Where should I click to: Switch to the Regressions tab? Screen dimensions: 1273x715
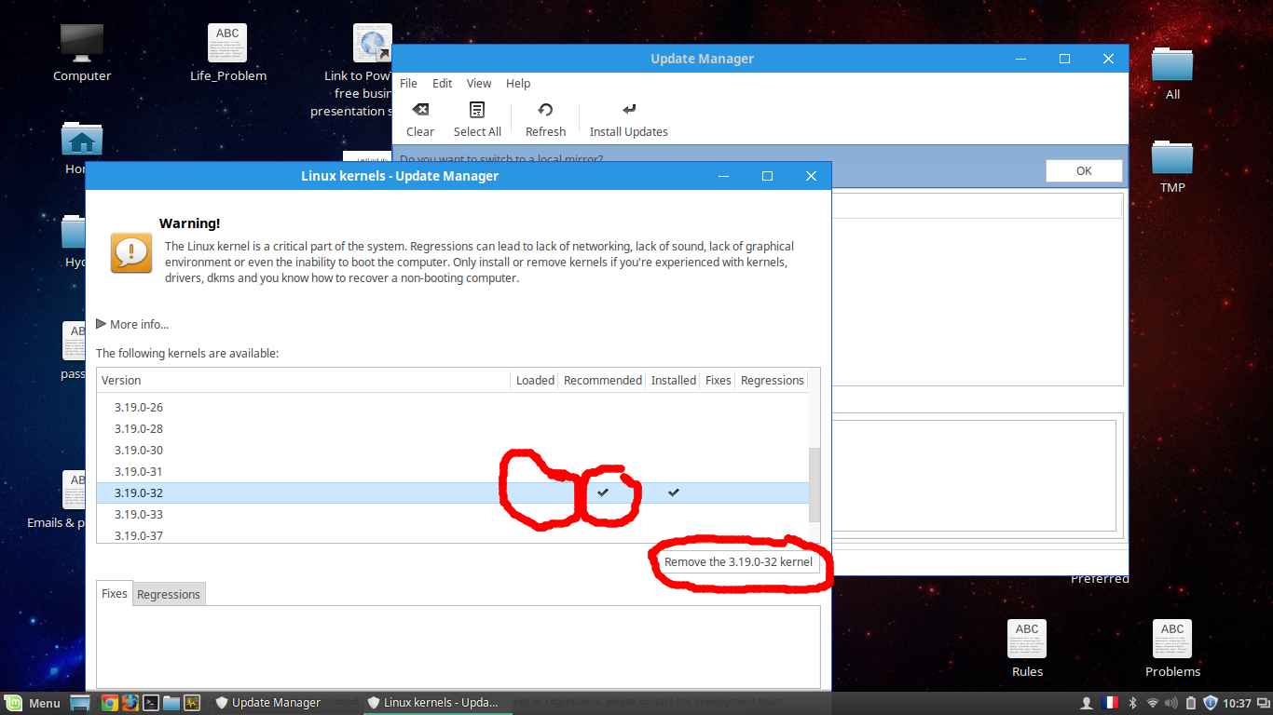[169, 594]
